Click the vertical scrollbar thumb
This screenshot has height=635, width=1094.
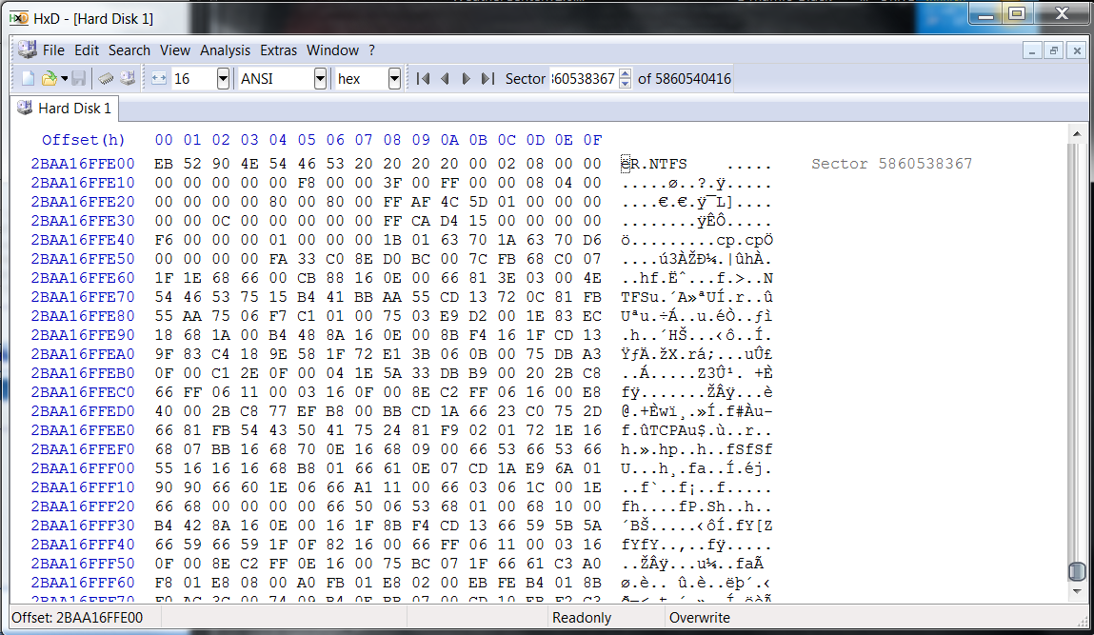(x=1077, y=571)
